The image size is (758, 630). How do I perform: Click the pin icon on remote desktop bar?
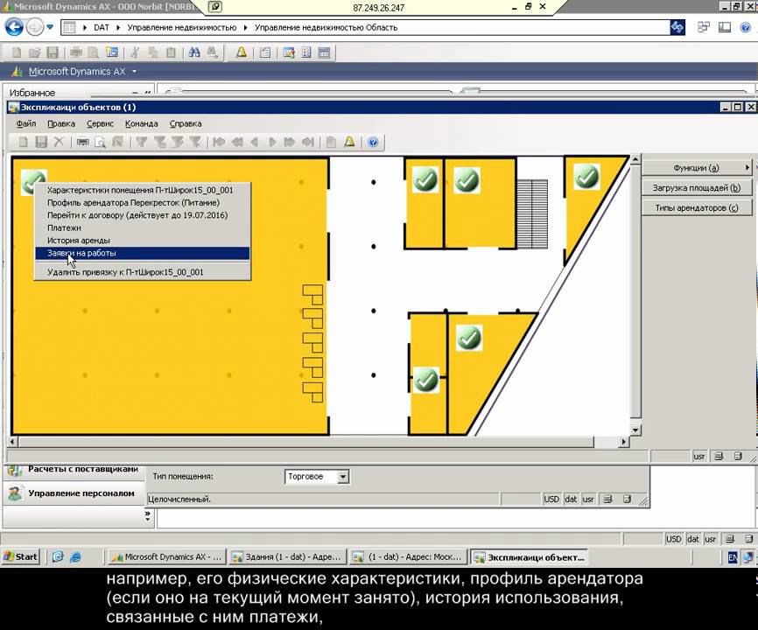point(215,7)
